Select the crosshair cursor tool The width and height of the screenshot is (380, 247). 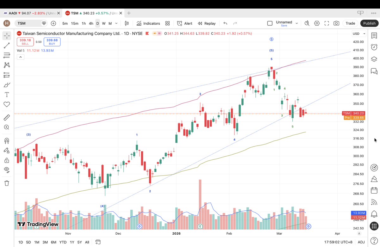(7, 36)
